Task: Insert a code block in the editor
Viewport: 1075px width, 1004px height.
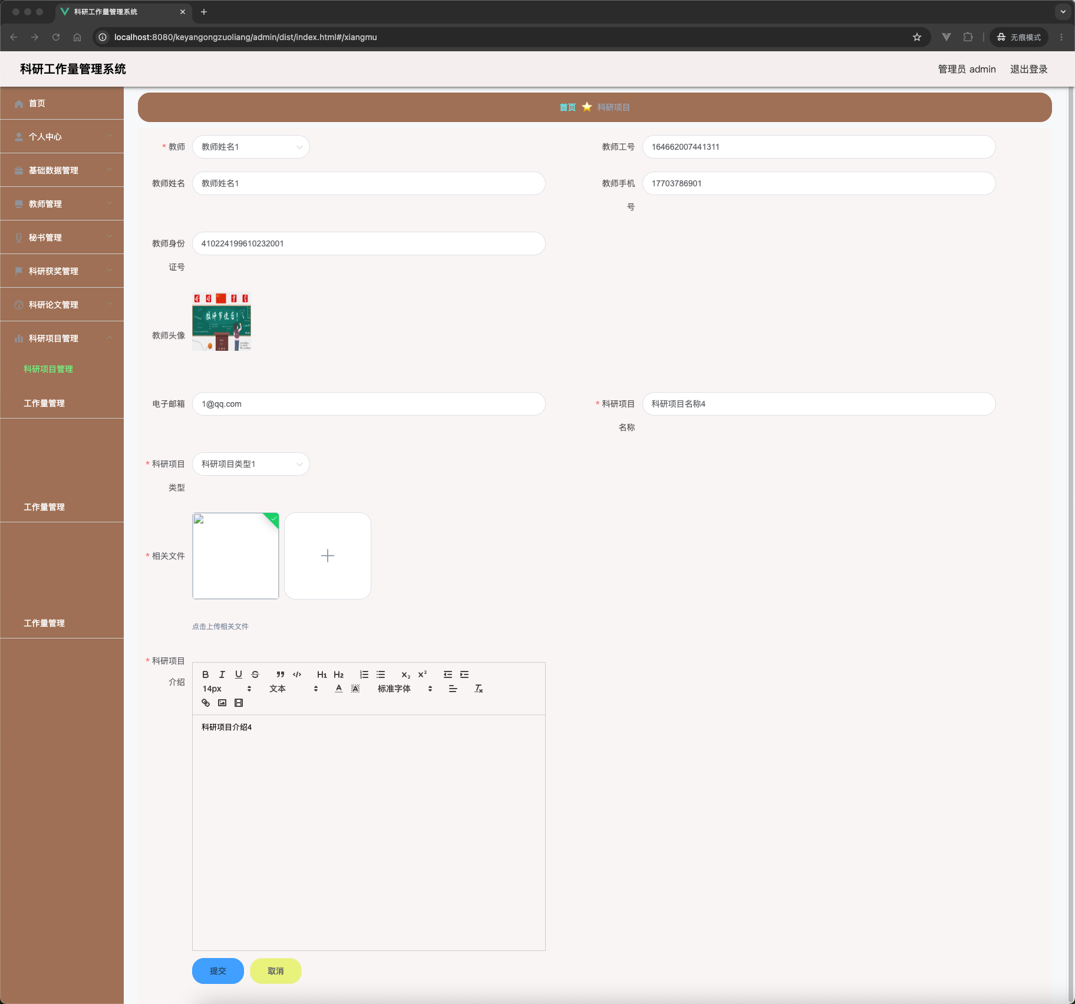Action: 297,674
